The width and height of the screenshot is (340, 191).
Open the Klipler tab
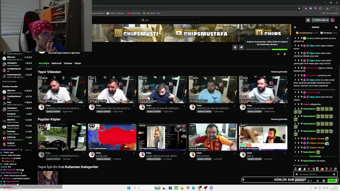pyautogui.click(x=78, y=63)
